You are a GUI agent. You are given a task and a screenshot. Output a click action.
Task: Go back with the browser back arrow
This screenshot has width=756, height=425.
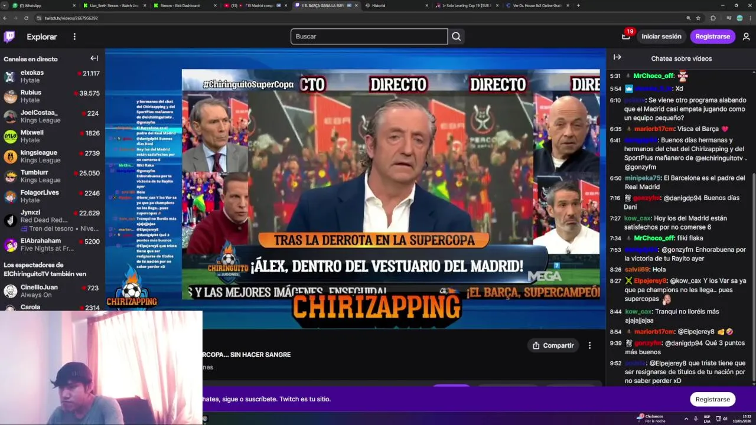[x=5, y=18]
